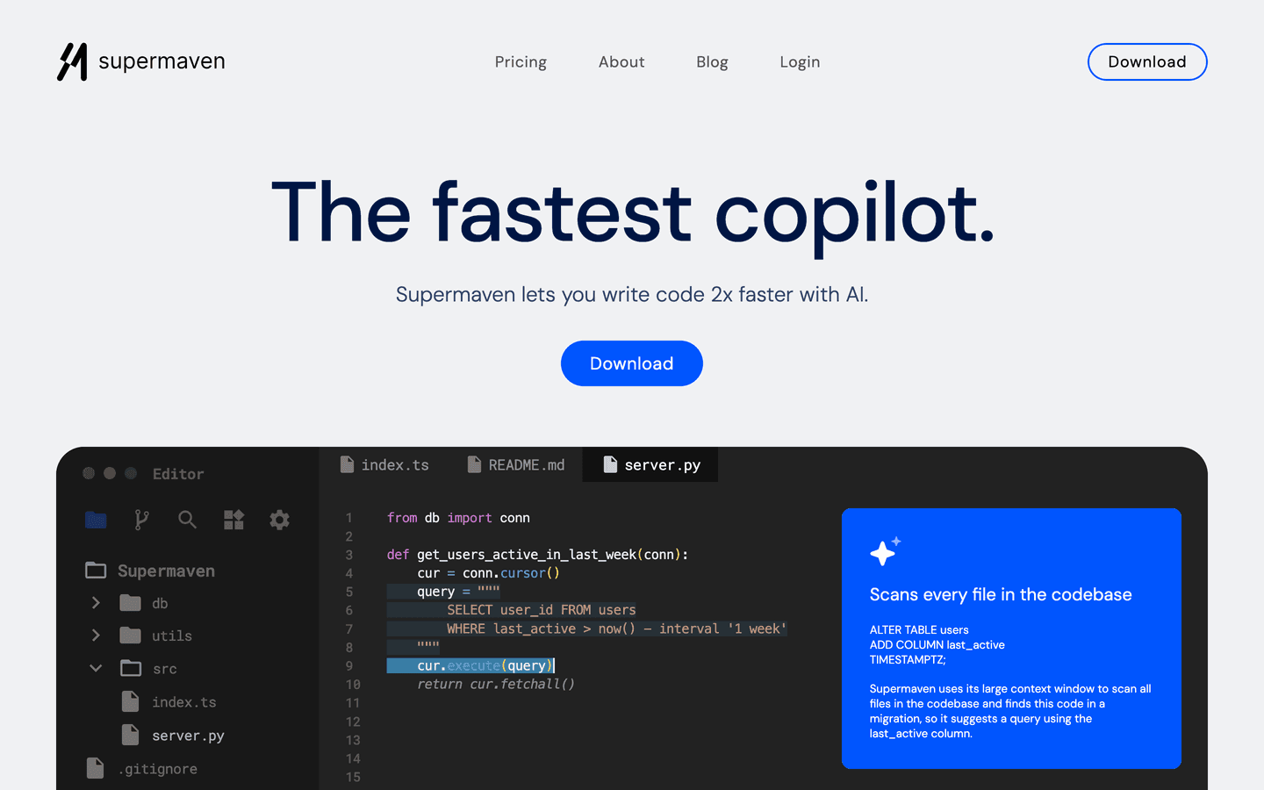Viewport: 1264px width, 790px height.
Task: Expand the utils folder chevron
Action: pos(96,636)
